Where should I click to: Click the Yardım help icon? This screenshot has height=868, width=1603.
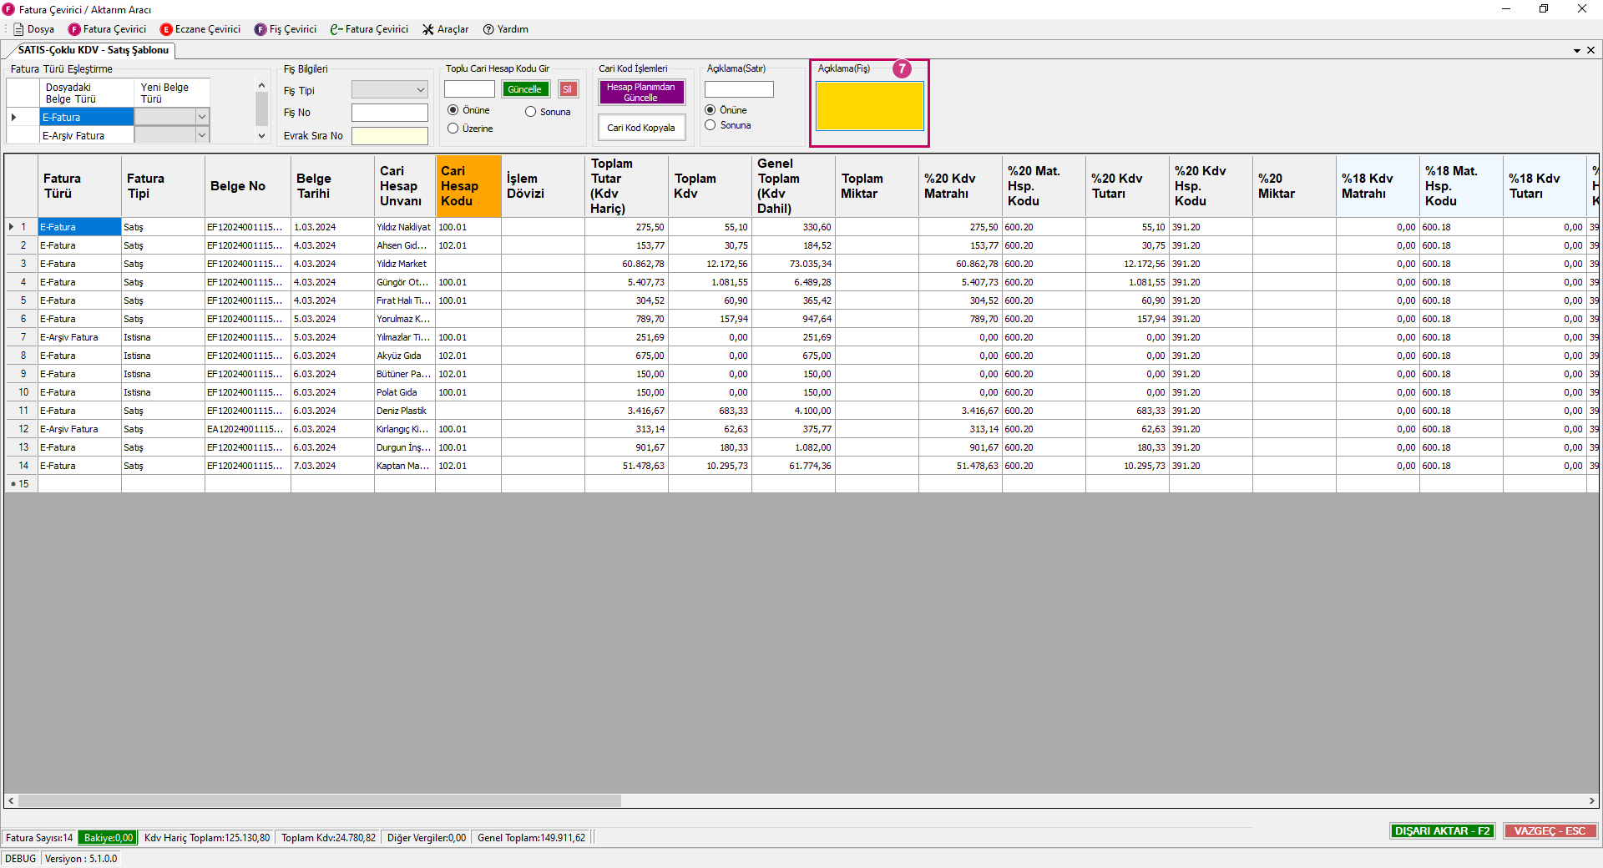coord(489,29)
